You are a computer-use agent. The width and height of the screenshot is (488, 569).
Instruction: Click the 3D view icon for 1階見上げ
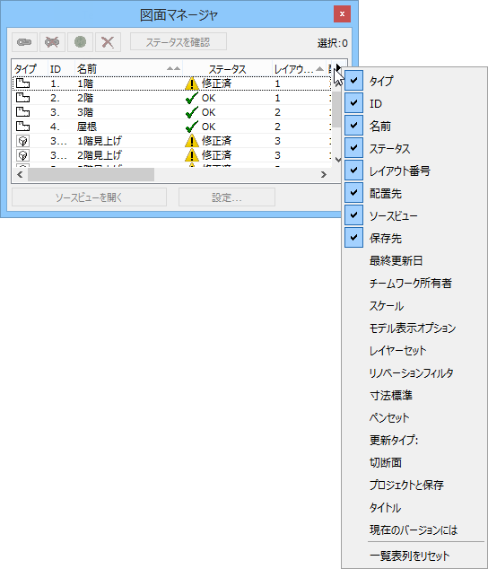22,141
